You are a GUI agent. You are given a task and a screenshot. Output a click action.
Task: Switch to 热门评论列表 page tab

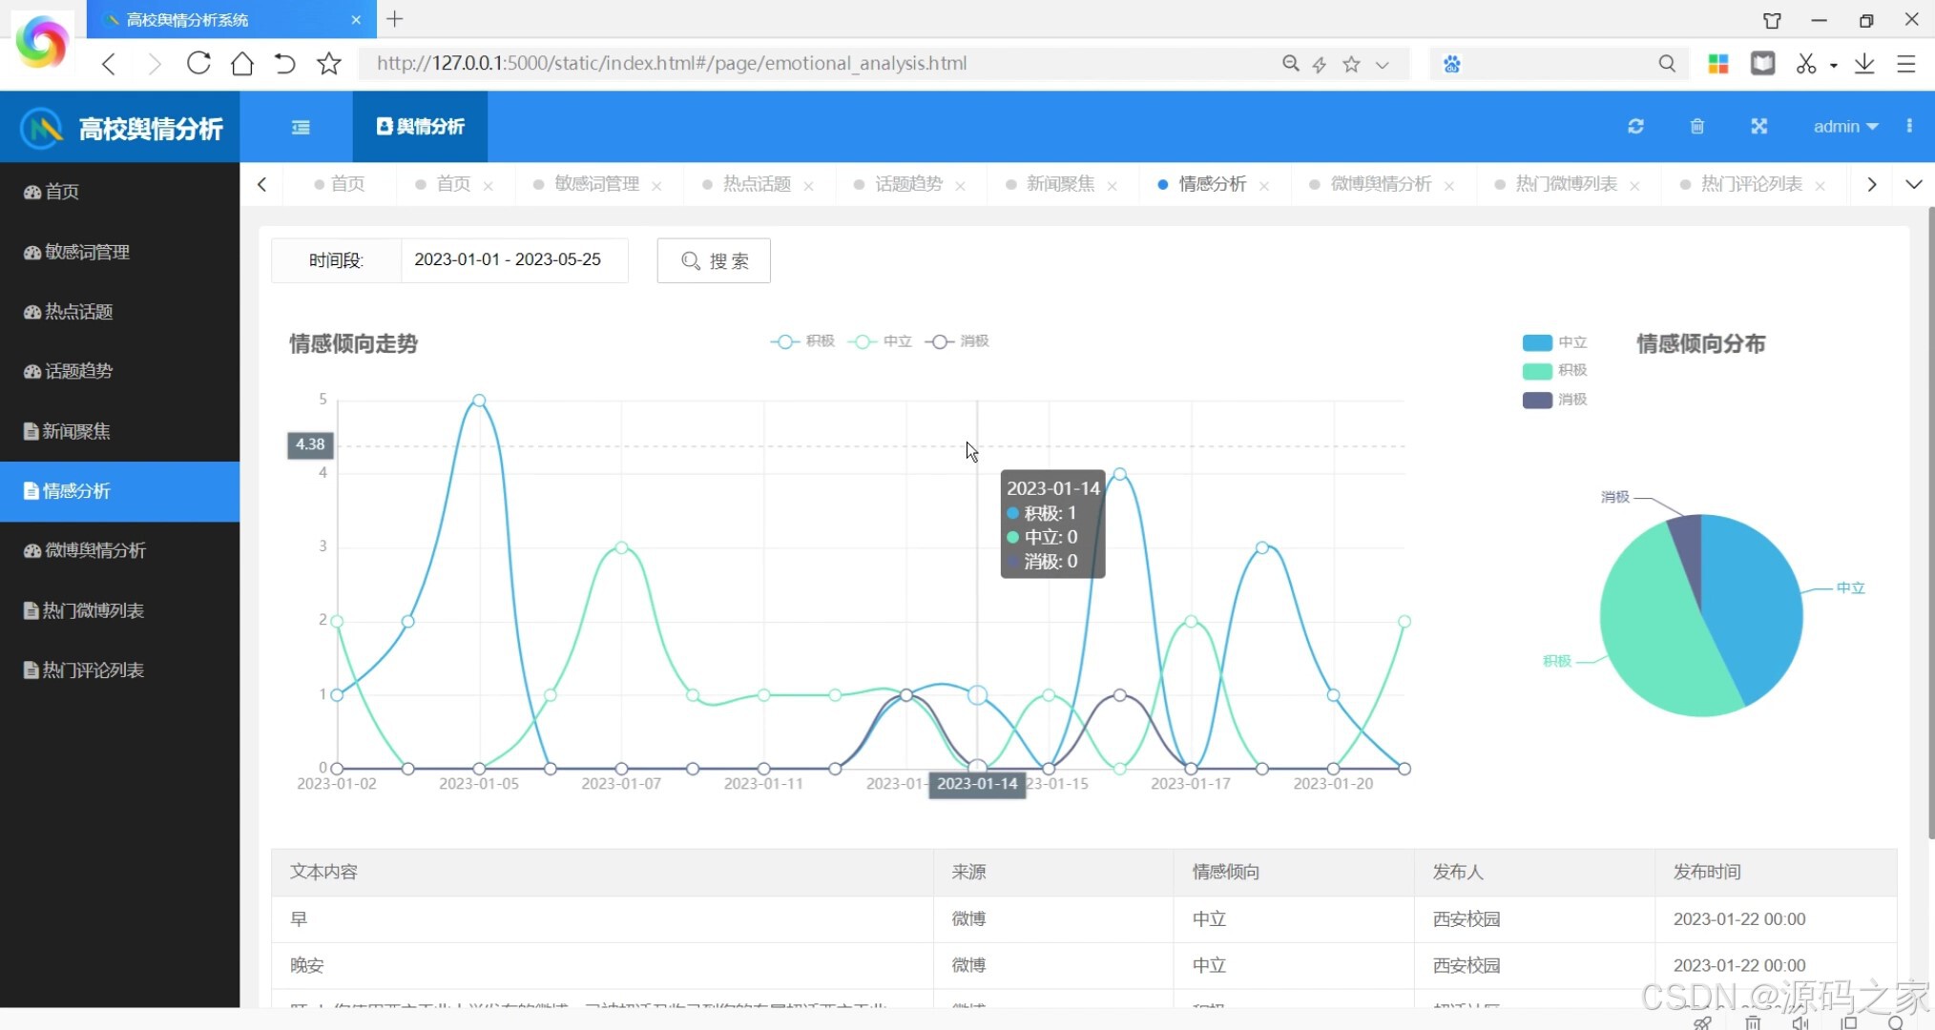1751,184
